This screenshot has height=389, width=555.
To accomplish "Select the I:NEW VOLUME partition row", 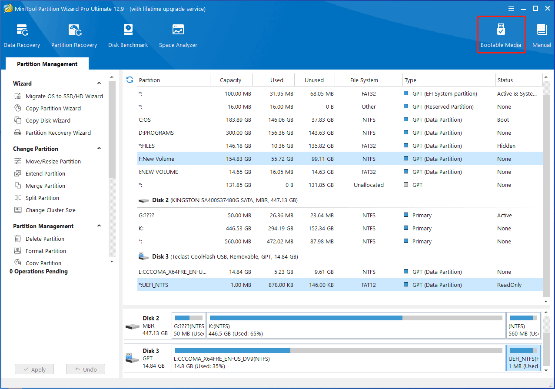I will (x=340, y=172).
